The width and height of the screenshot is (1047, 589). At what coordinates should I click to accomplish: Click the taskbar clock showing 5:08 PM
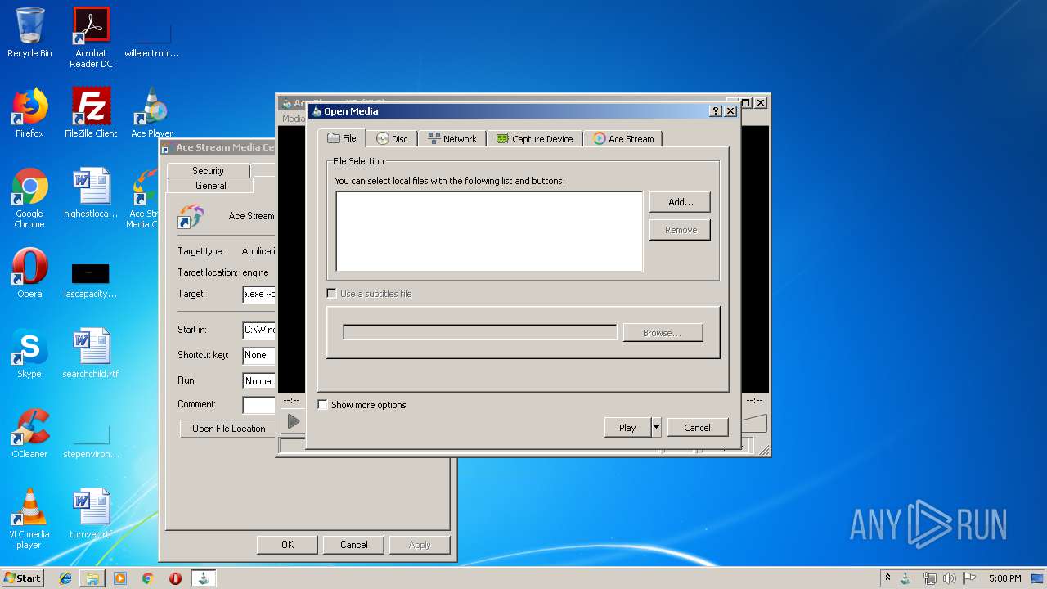1004,578
